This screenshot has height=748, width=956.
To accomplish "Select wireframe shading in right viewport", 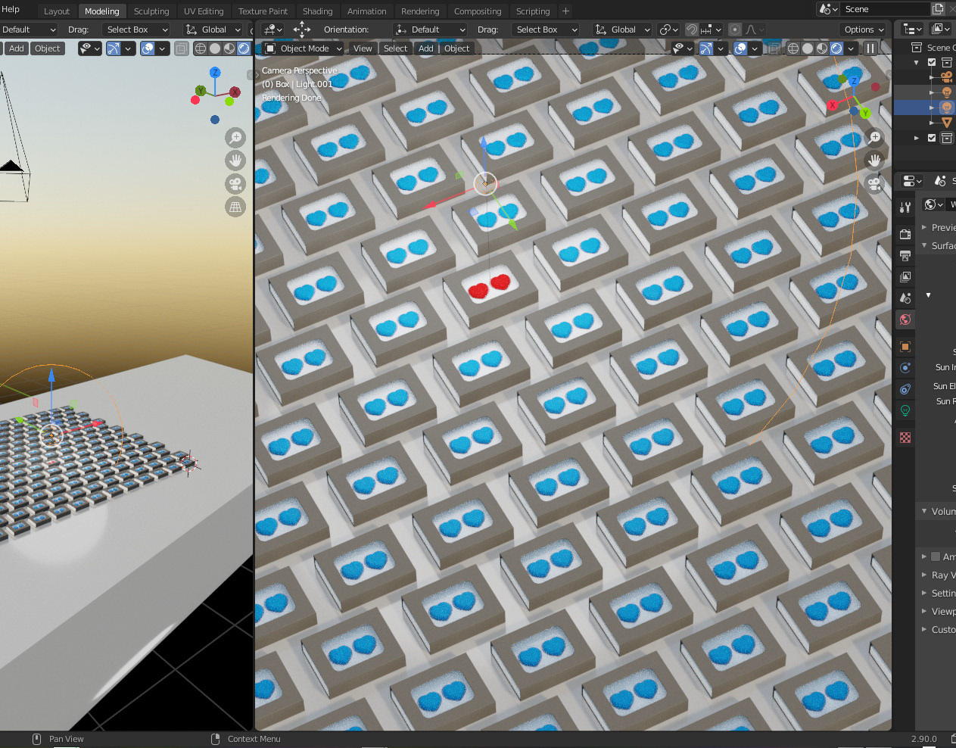I will tap(793, 48).
